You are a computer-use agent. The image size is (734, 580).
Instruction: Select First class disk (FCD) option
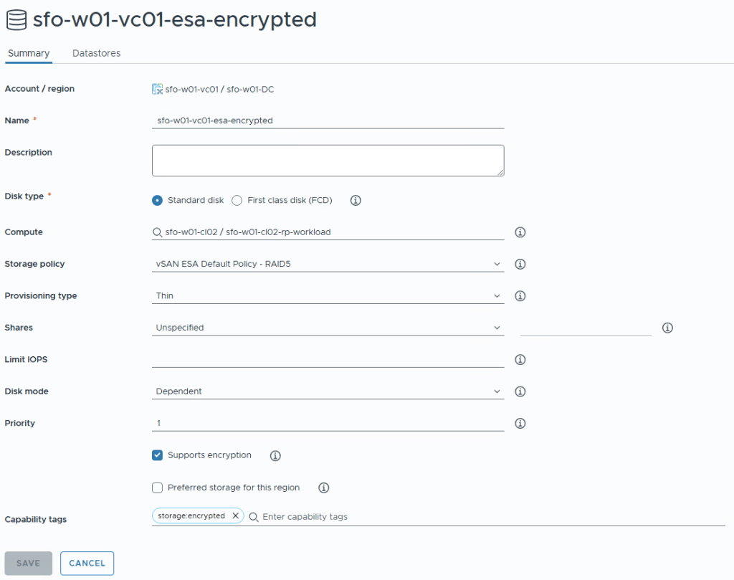[x=237, y=201]
